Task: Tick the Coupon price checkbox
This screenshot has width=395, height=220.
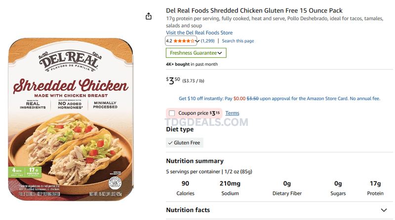Action: pos(172,113)
